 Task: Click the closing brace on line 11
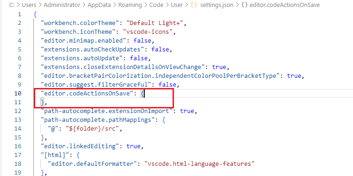pos(42,102)
